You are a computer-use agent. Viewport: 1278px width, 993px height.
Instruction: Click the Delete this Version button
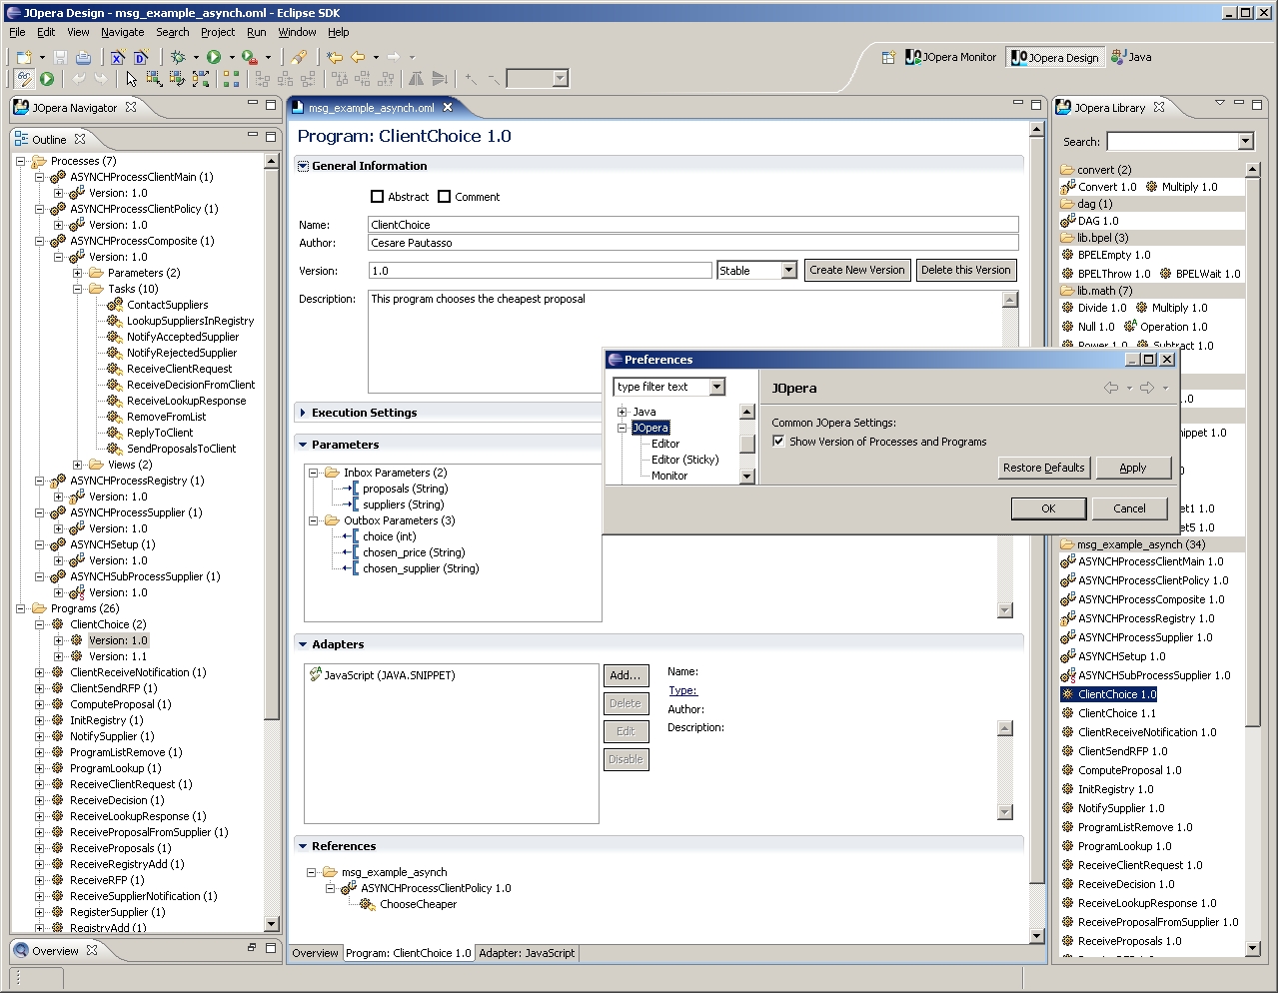(x=965, y=270)
